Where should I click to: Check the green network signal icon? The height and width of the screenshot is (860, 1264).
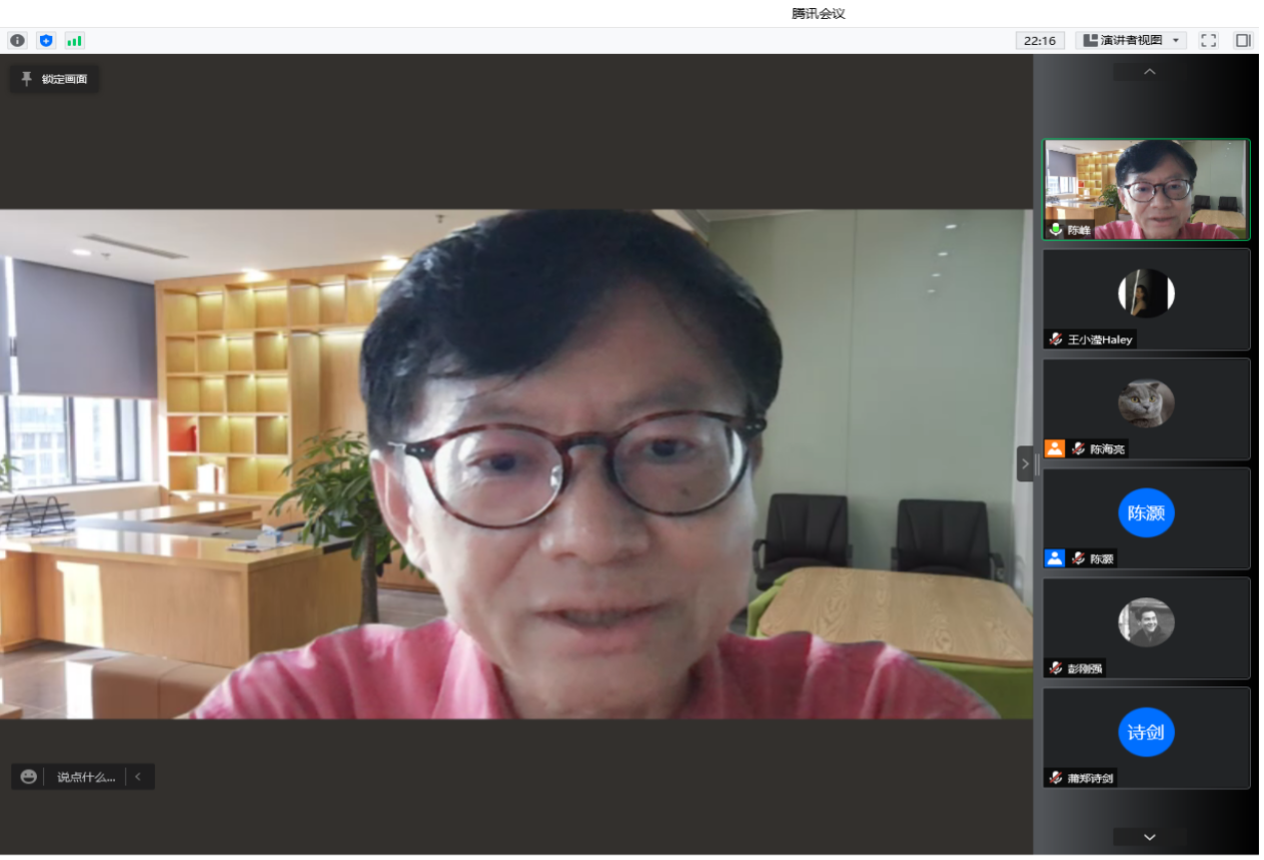(x=75, y=41)
